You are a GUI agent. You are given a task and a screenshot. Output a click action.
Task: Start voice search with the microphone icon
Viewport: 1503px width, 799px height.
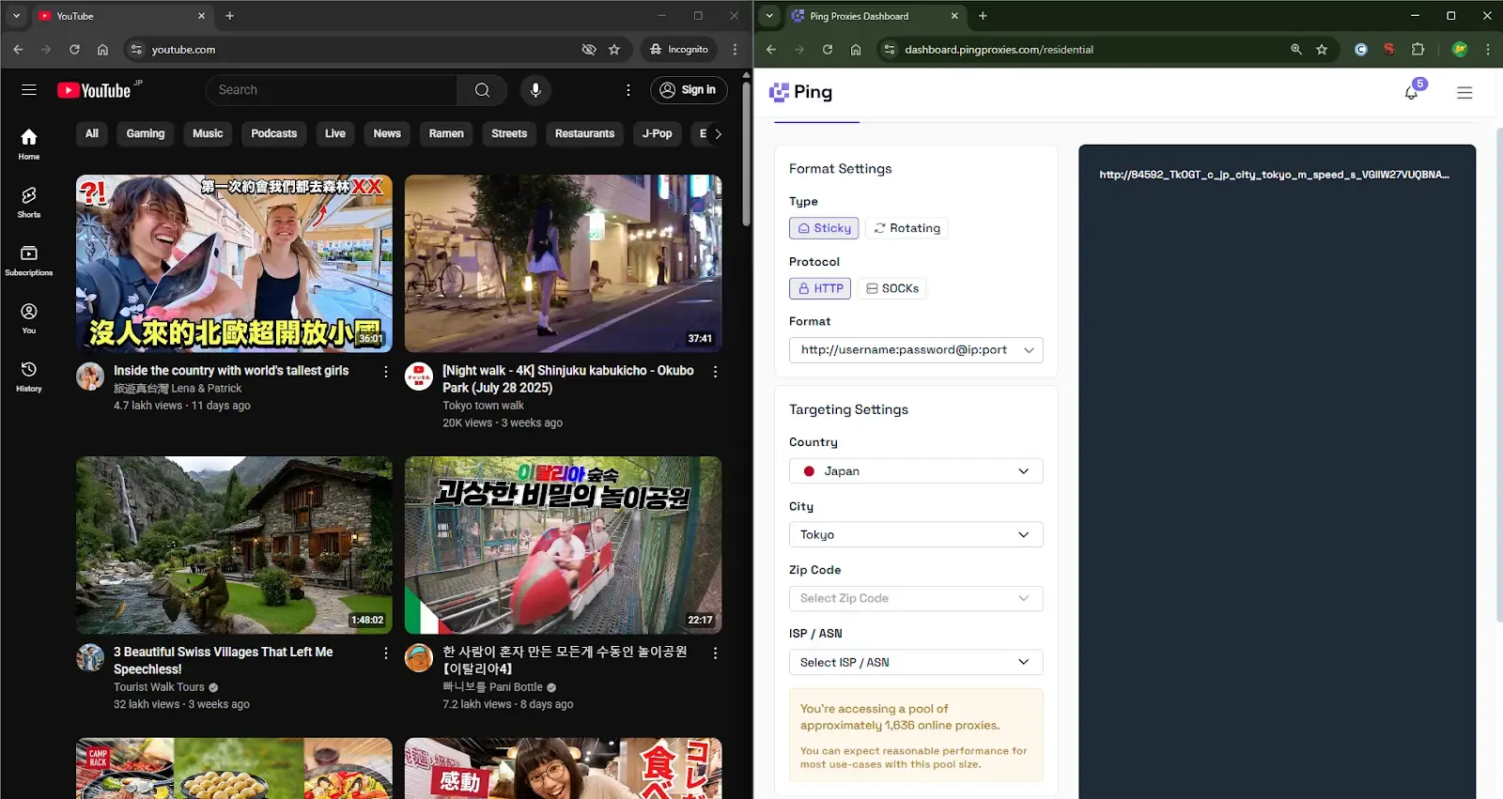(535, 90)
